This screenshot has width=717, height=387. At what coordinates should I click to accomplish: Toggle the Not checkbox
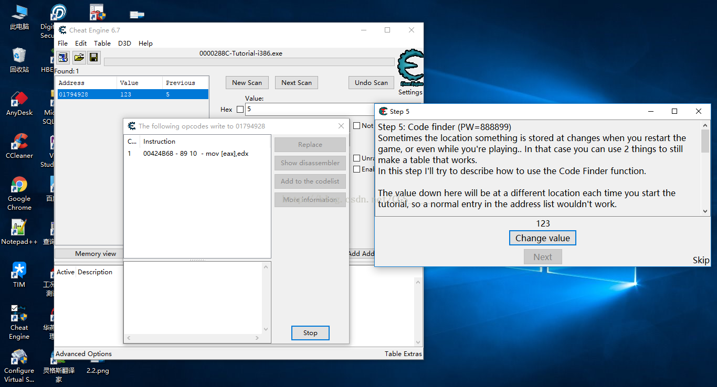[357, 126]
